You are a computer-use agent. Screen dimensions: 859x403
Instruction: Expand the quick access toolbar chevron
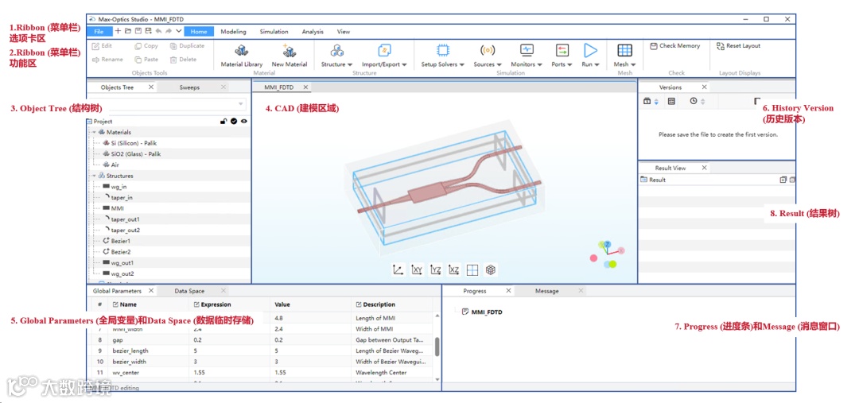point(179,31)
